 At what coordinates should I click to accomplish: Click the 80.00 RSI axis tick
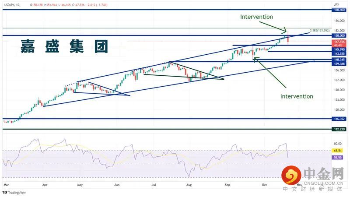pos(338,144)
